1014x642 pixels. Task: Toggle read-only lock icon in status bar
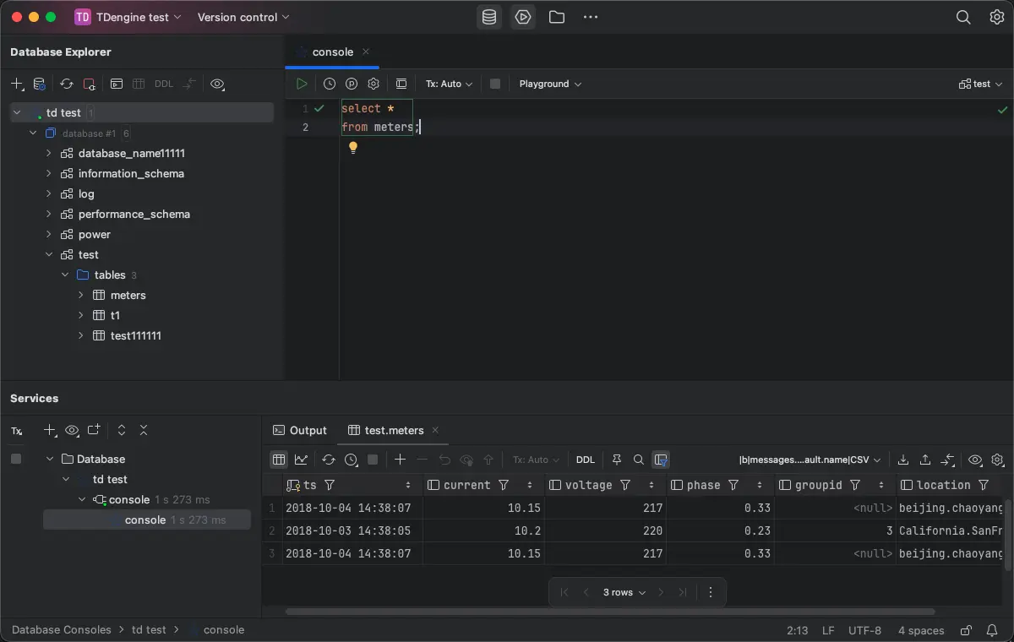click(965, 630)
